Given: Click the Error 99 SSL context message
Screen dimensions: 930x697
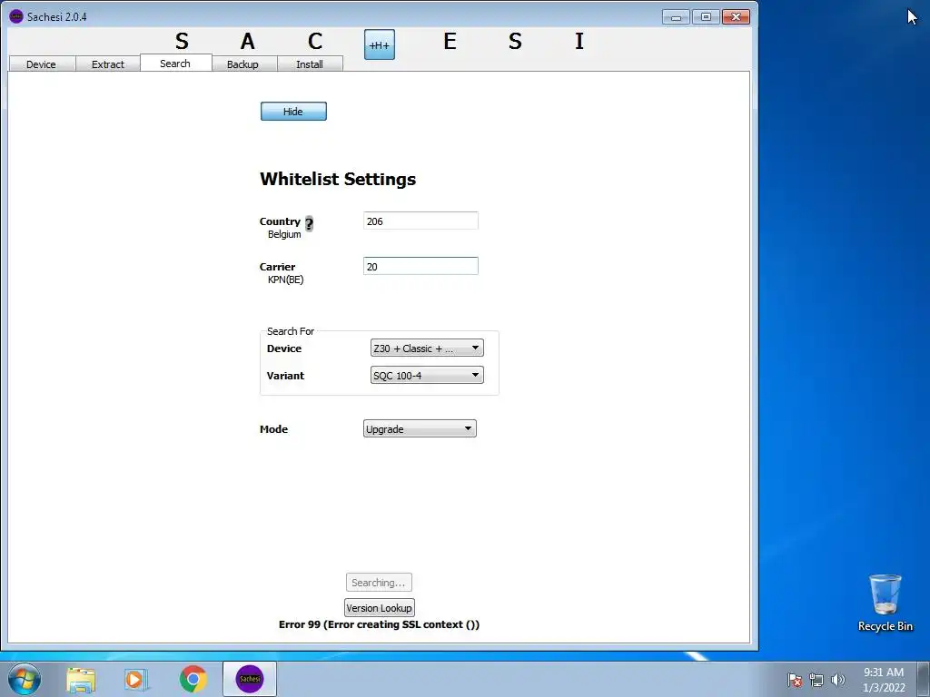Looking at the screenshot, I should 379,624.
